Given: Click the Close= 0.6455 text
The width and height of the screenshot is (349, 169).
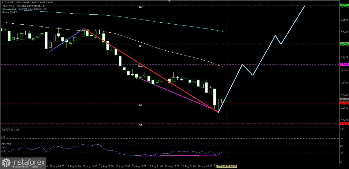Looking at the screenshot, I should (10, 12).
